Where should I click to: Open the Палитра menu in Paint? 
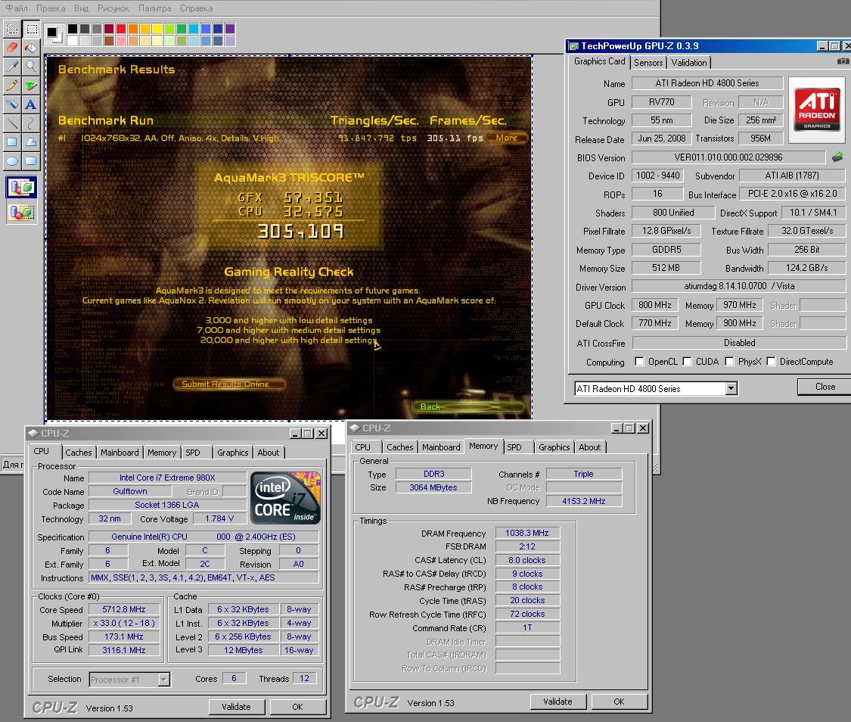(x=154, y=8)
